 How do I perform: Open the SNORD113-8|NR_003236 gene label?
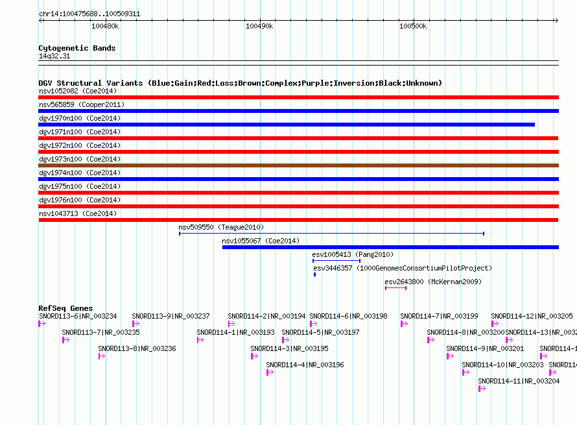pyautogui.click(x=137, y=349)
